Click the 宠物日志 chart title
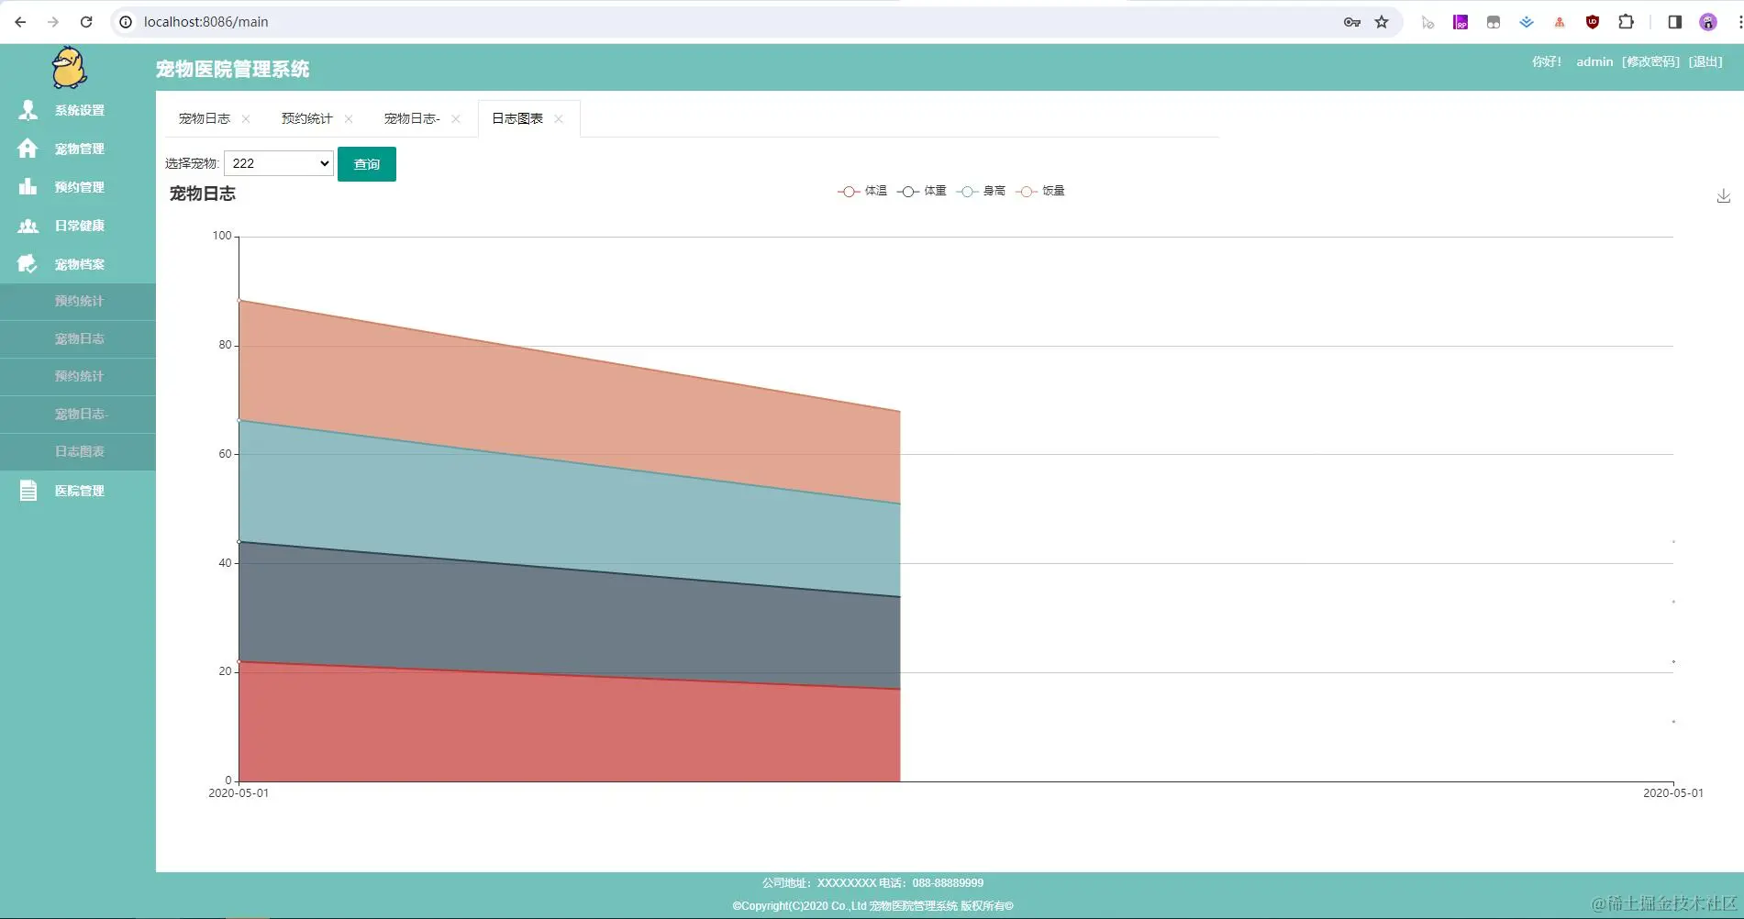The image size is (1744, 919). (203, 194)
